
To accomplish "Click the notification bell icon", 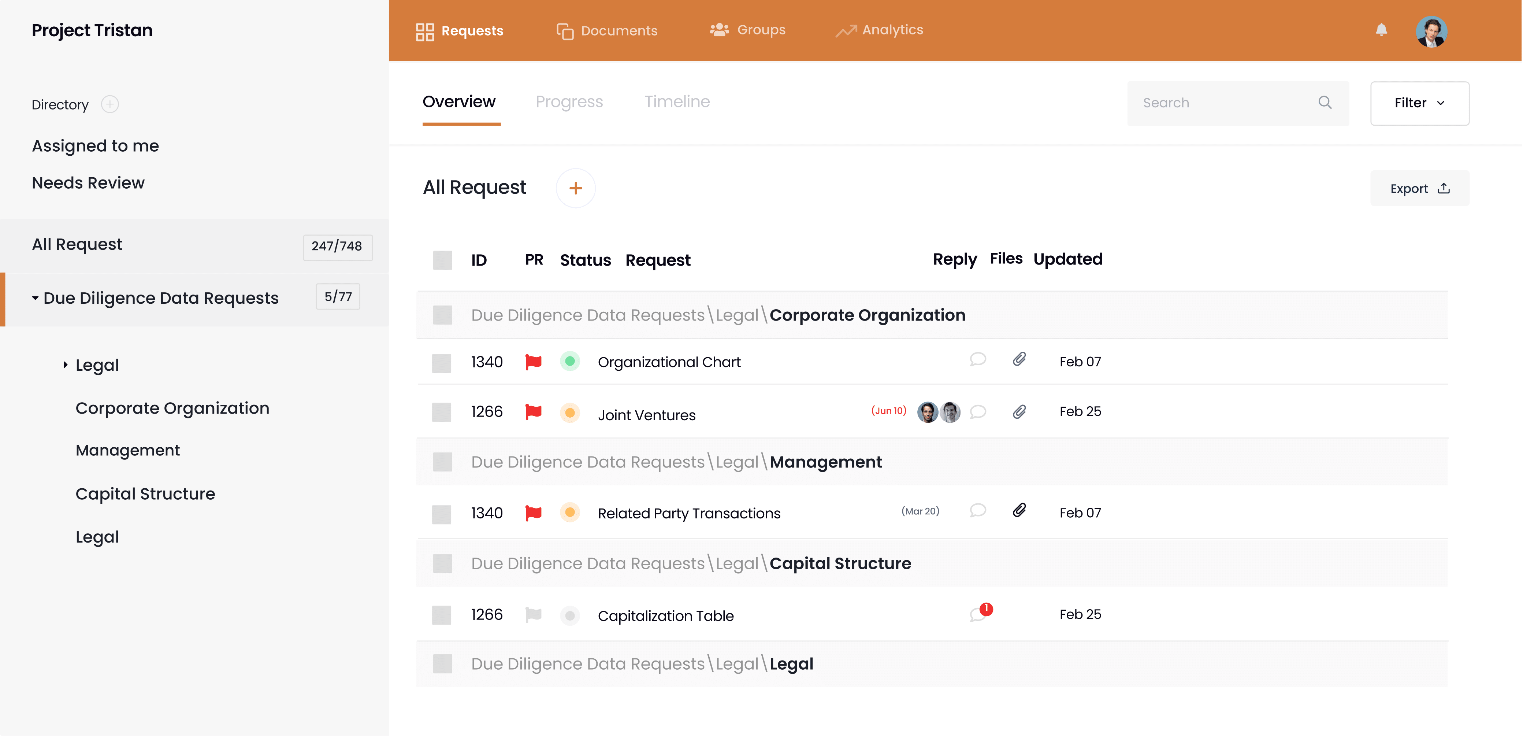I will (1381, 30).
